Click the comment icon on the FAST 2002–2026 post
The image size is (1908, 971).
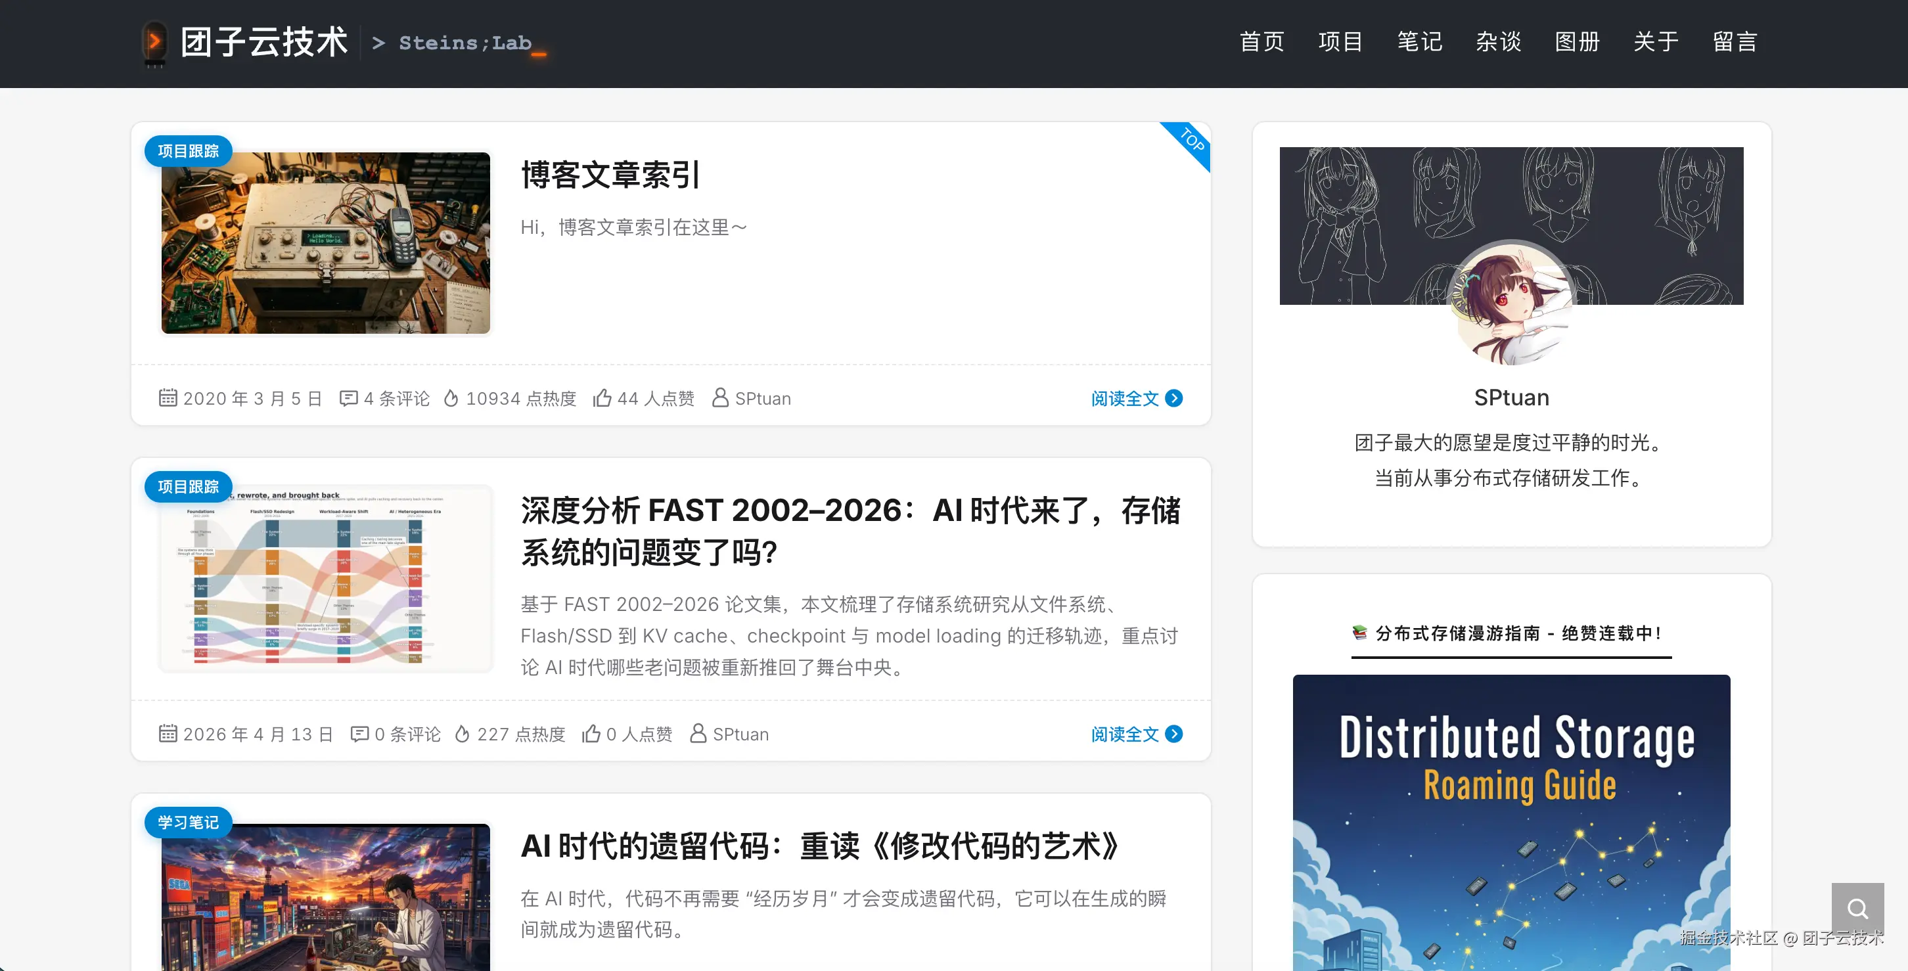pyautogui.click(x=359, y=734)
